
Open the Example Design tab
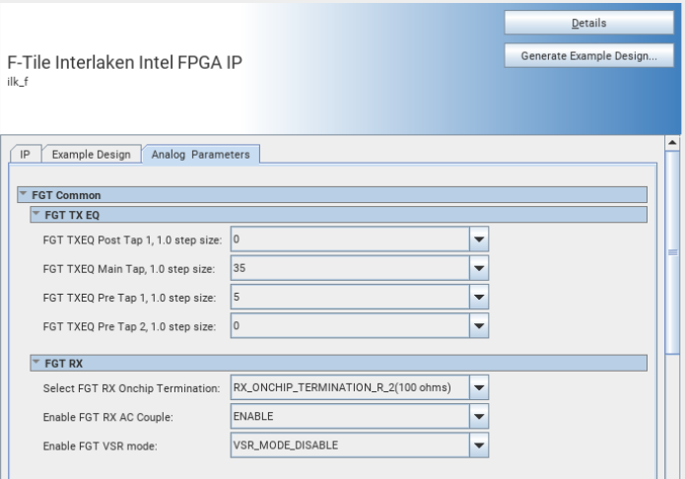pos(92,155)
